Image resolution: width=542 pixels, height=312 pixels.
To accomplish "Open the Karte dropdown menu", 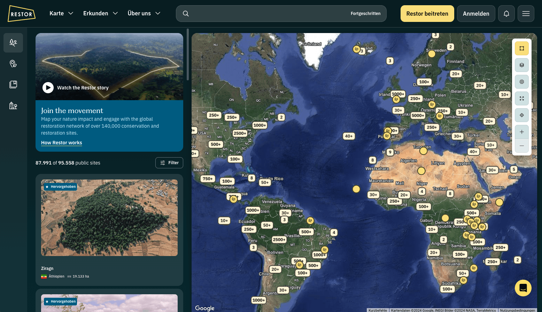I will pyautogui.click(x=61, y=13).
